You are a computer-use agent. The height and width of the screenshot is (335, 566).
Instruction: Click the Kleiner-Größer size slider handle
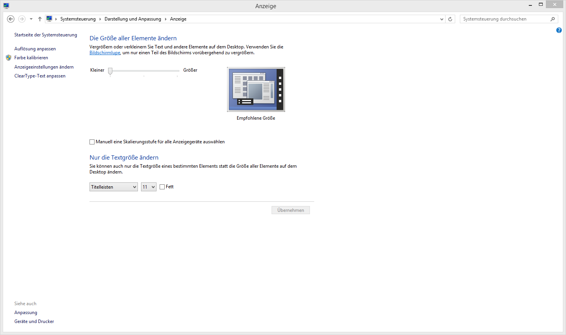[x=110, y=71]
